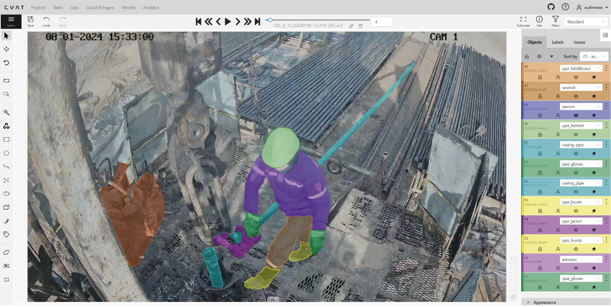The height and width of the screenshot is (307, 611).
Task: Open the Filters funnel icon
Action: click(x=555, y=19)
